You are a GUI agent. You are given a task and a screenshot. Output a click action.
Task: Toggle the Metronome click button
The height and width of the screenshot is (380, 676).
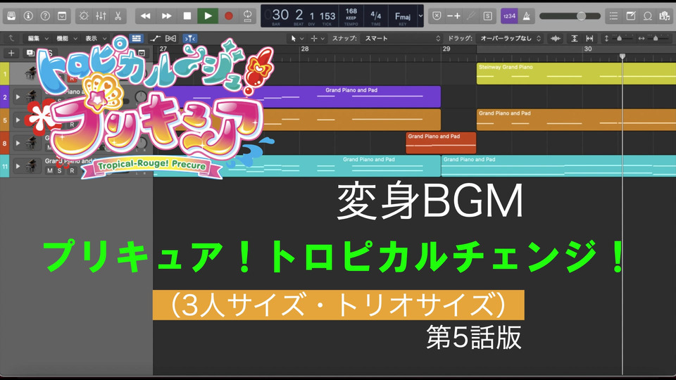(x=527, y=16)
